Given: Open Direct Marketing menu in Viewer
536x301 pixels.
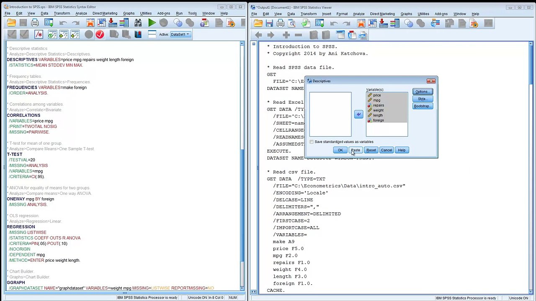Looking at the screenshot, I should [x=382, y=14].
